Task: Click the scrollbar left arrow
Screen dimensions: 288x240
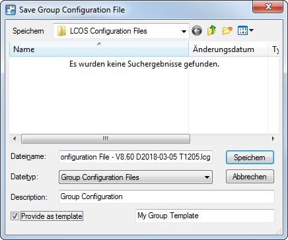Action: pyautogui.click(x=15, y=138)
